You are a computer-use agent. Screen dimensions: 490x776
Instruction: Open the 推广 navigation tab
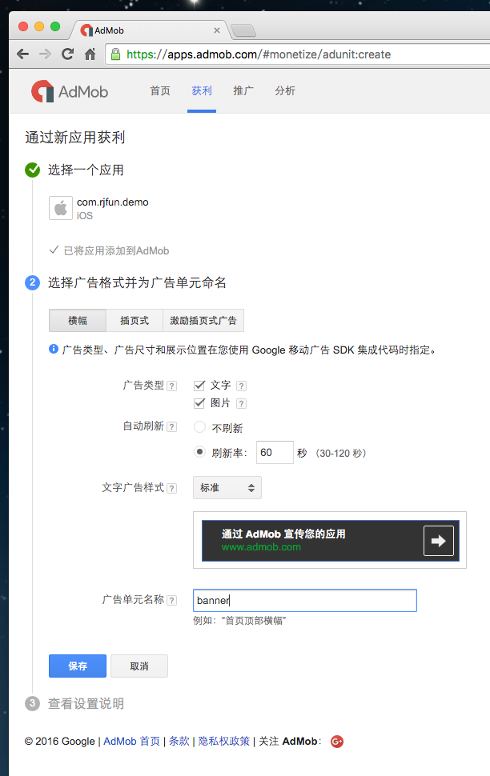coord(243,91)
